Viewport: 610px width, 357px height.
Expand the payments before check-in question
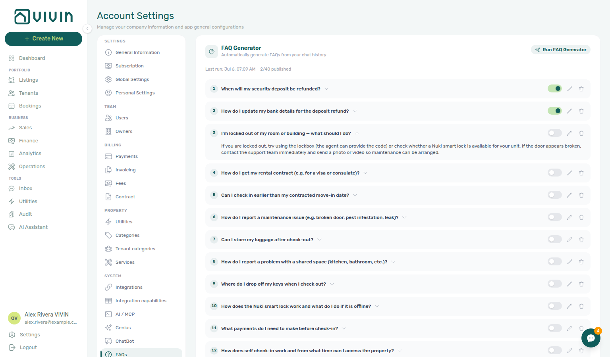click(x=344, y=328)
